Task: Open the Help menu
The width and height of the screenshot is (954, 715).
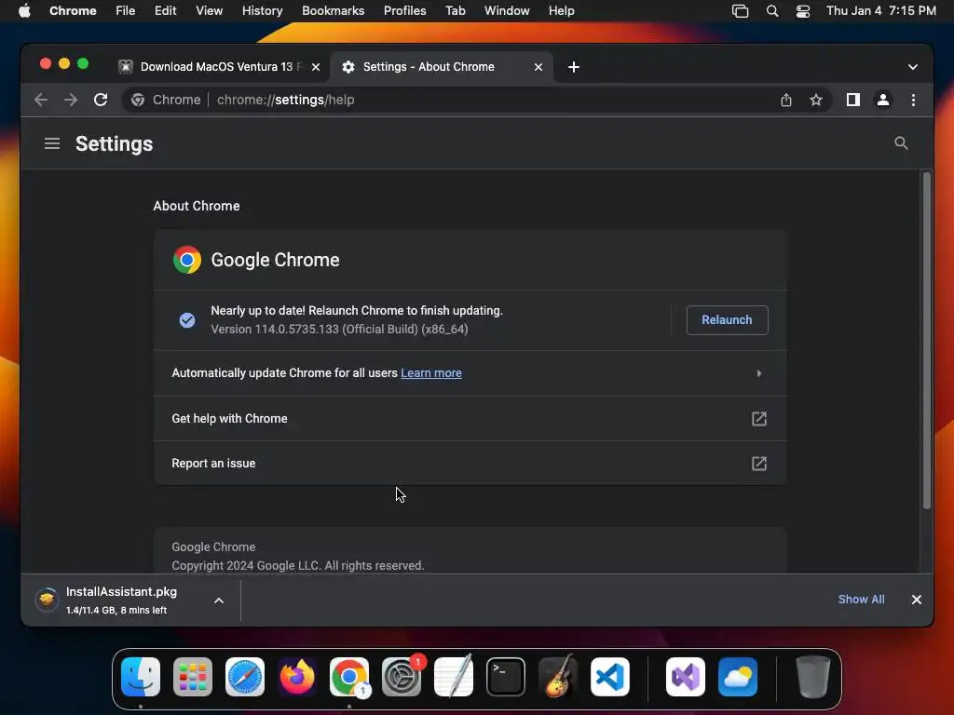Action: click(561, 11)
